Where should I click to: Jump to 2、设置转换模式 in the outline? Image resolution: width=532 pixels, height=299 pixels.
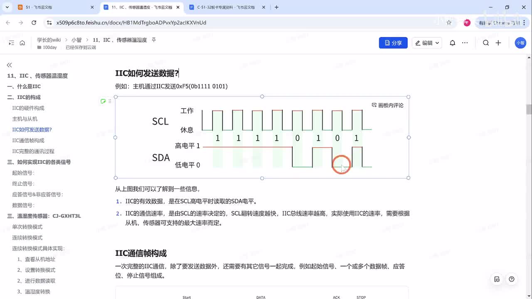point(36,270)
